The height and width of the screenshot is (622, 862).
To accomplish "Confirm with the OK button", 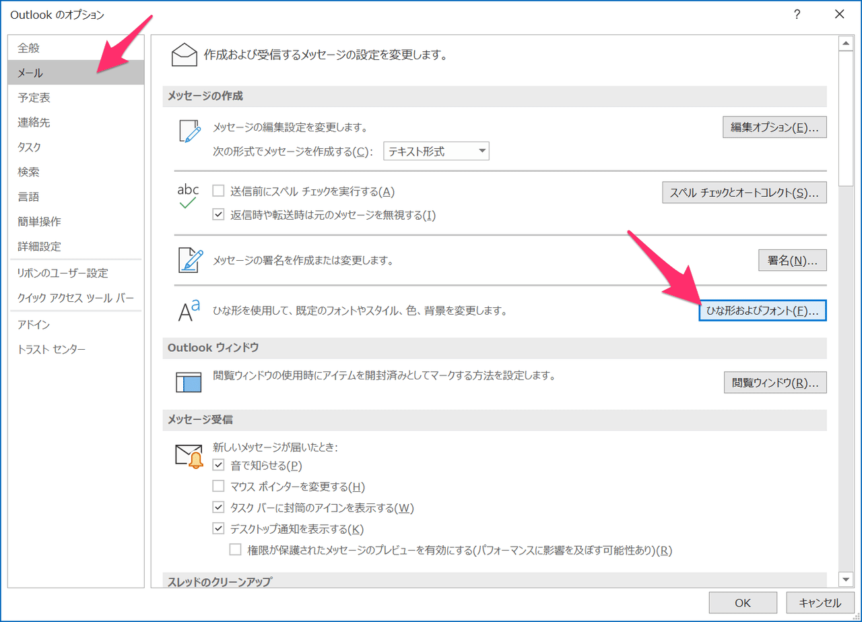I will click(743, 603).
